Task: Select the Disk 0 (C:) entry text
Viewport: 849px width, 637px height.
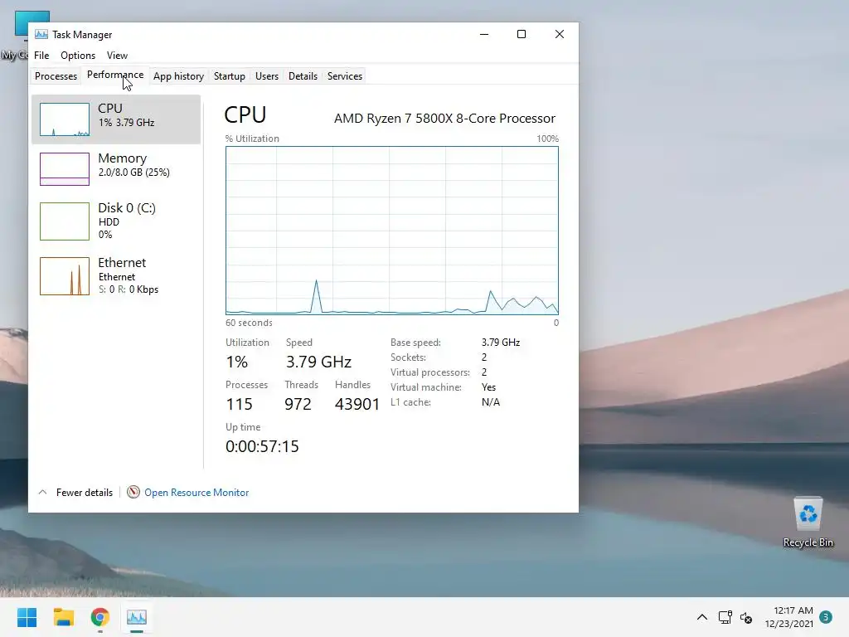Action: coord(127,221)
